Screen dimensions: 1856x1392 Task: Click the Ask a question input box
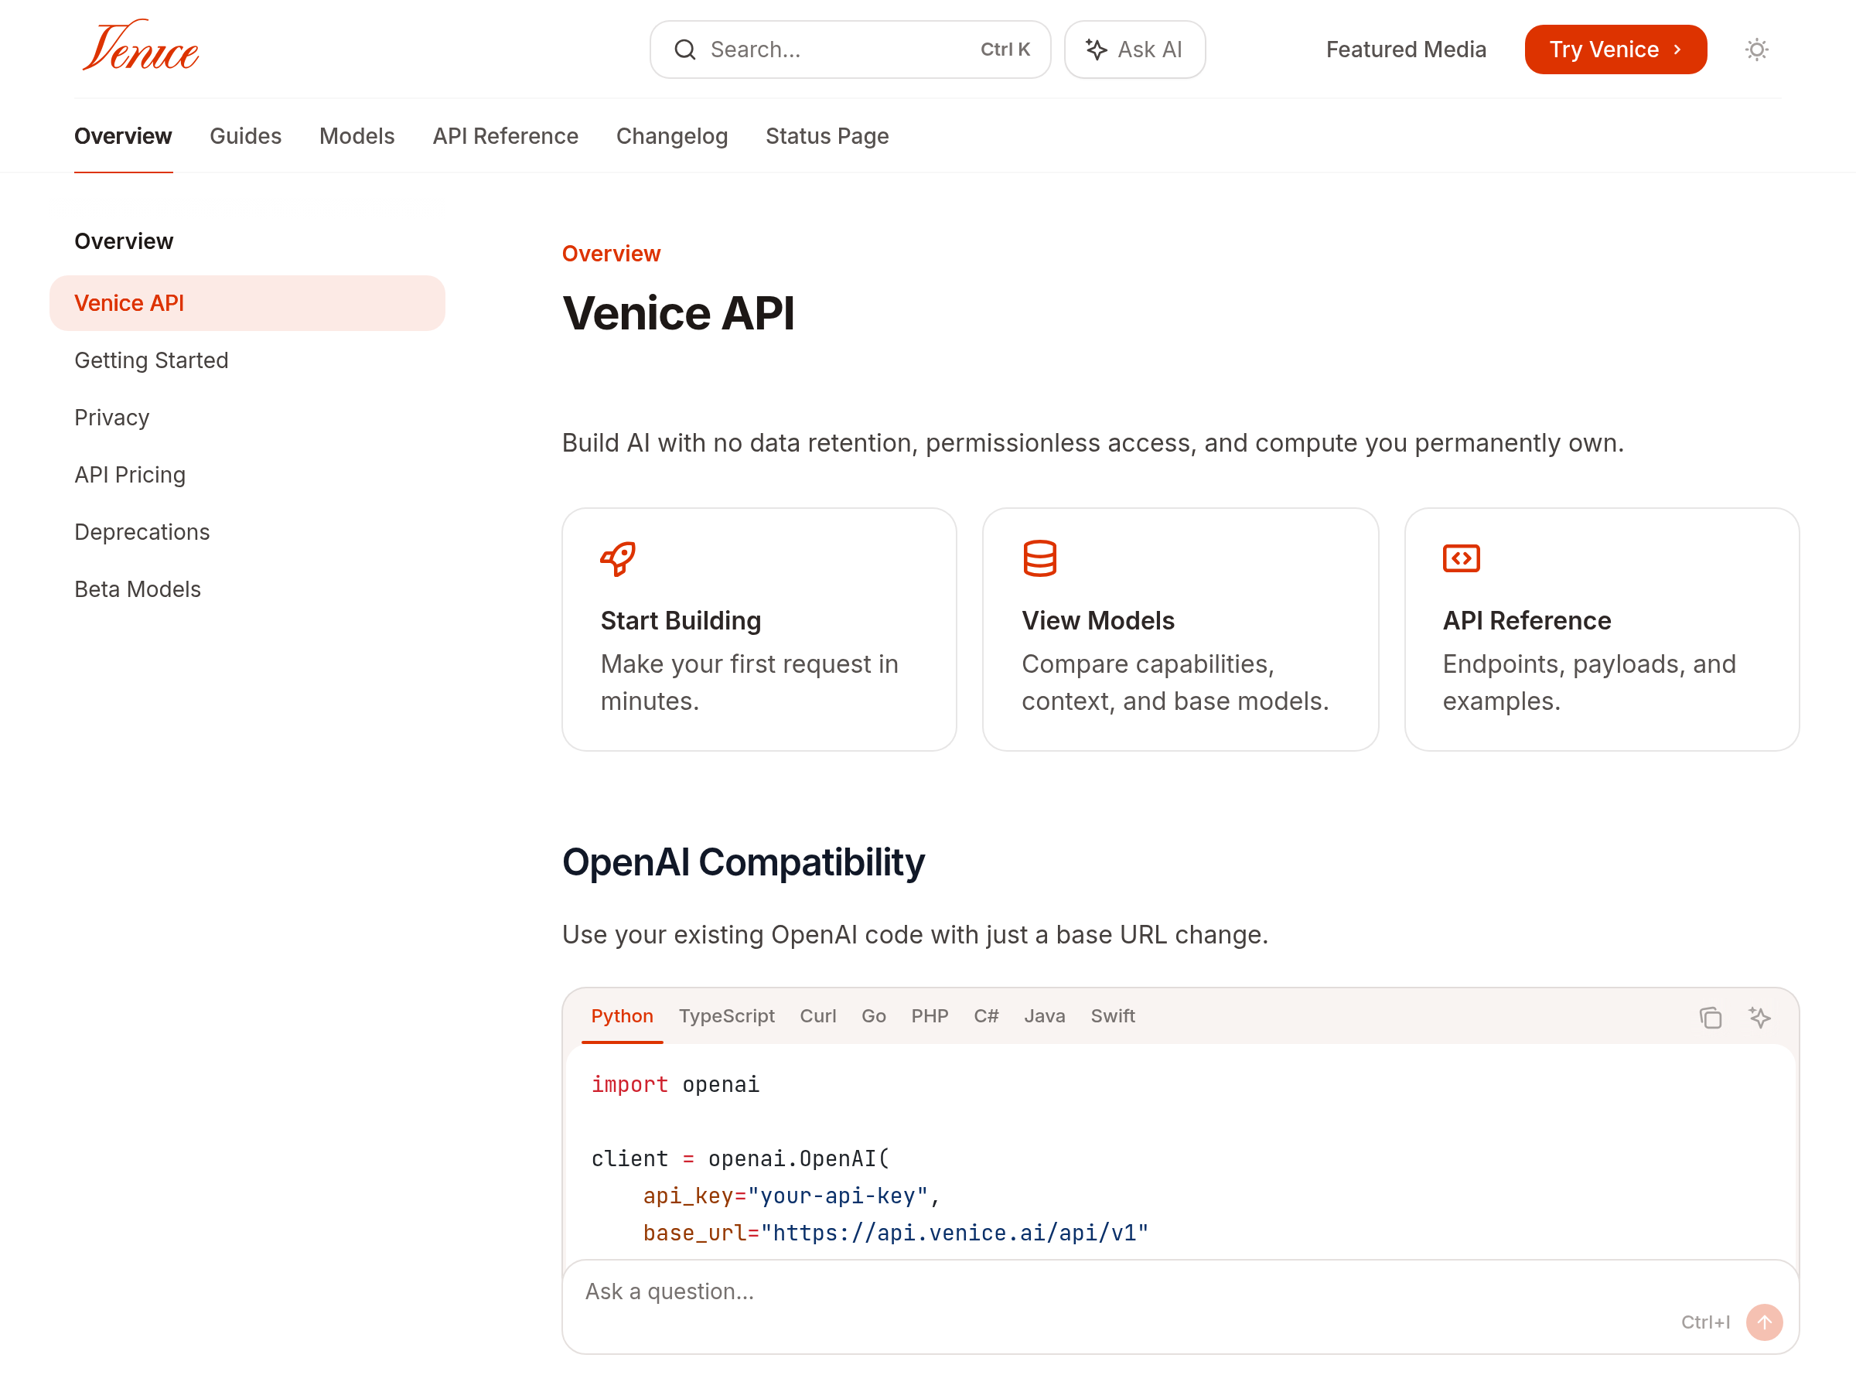[x=1181, y=1306]
